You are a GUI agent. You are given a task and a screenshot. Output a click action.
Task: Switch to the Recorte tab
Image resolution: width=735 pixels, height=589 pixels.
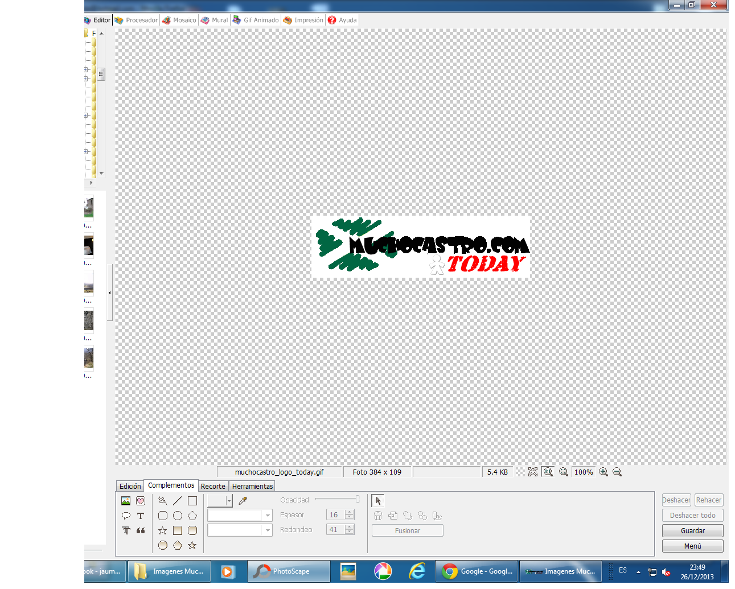click(x=213, y=486)
